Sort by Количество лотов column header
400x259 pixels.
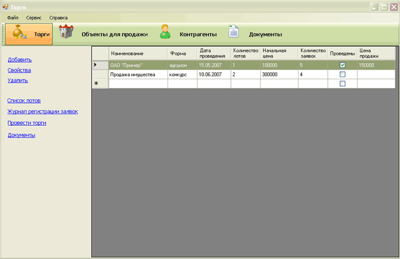(245, 53)
